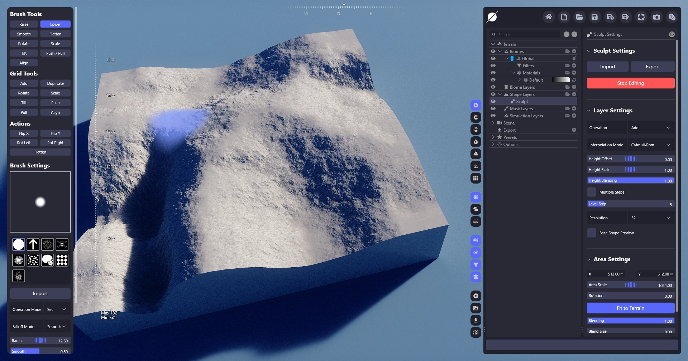Select the skull brush preset

click(47, 260)
